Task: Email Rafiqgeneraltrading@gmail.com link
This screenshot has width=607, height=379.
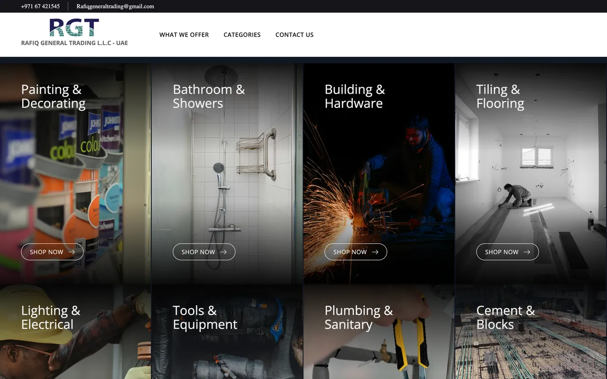Action: pyautogui.click(x=115, y=6)
